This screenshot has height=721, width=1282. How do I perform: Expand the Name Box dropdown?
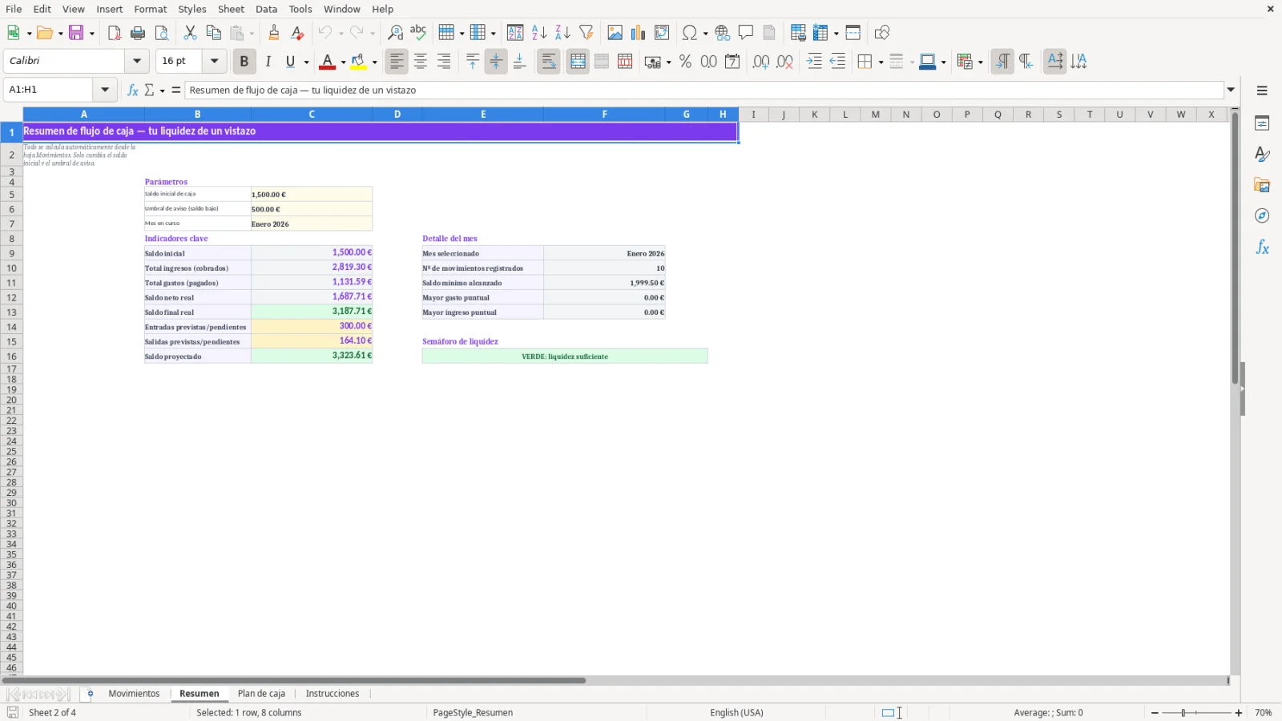click(105, 90)
